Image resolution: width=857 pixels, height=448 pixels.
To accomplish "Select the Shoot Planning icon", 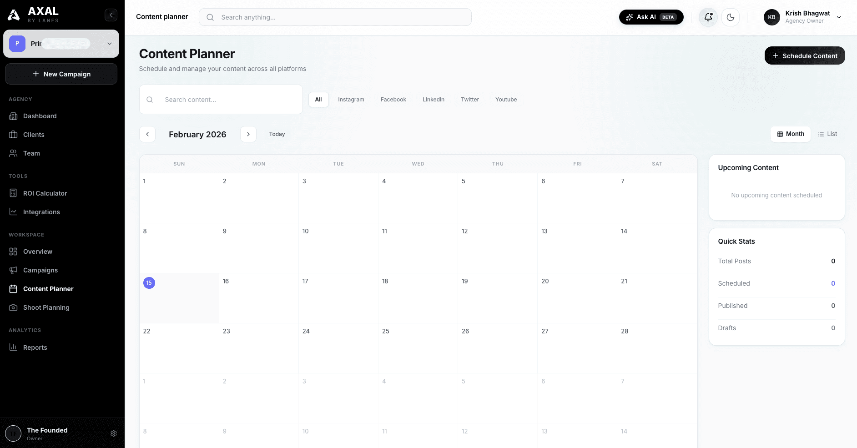I will [14, 307].
